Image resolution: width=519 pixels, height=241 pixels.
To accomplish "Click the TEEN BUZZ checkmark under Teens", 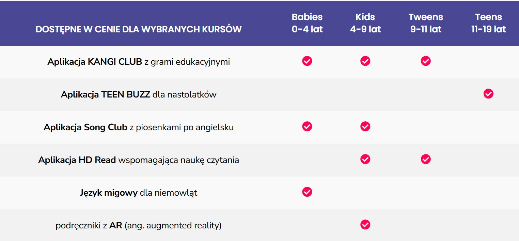I will (488, 94).
